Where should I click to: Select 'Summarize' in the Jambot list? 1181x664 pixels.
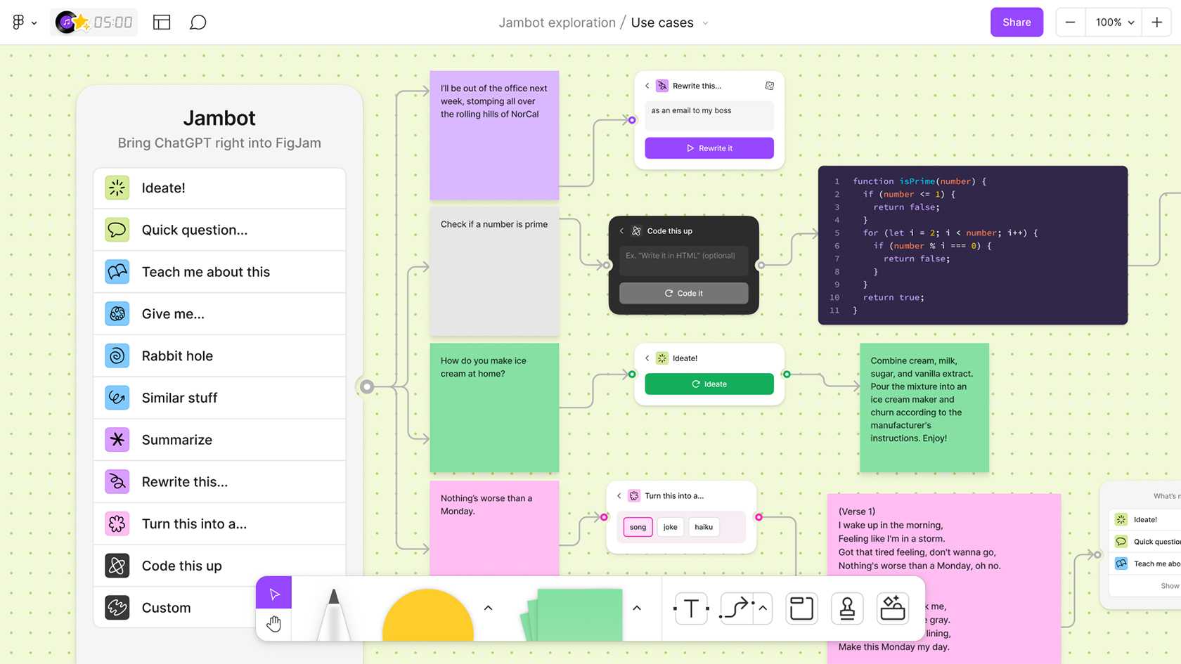coord(219,440)
